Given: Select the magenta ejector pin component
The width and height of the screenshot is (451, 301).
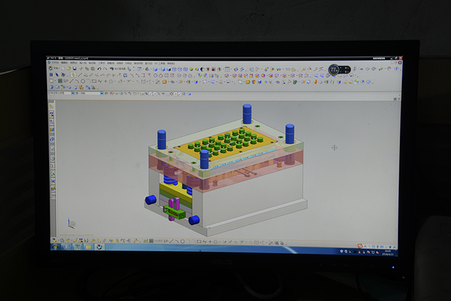Looking at the screenshot, I should coord(171,209).
